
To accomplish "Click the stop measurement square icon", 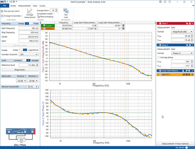I will 14,2.
